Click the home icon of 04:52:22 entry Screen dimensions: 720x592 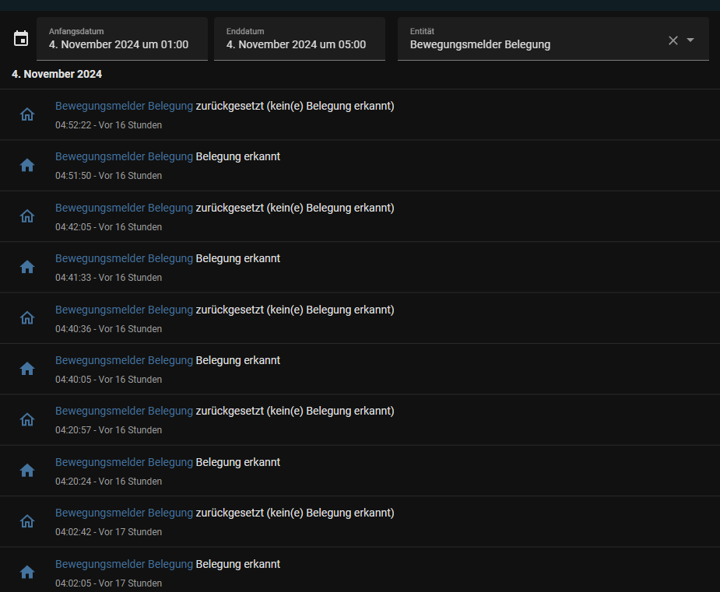27,114
